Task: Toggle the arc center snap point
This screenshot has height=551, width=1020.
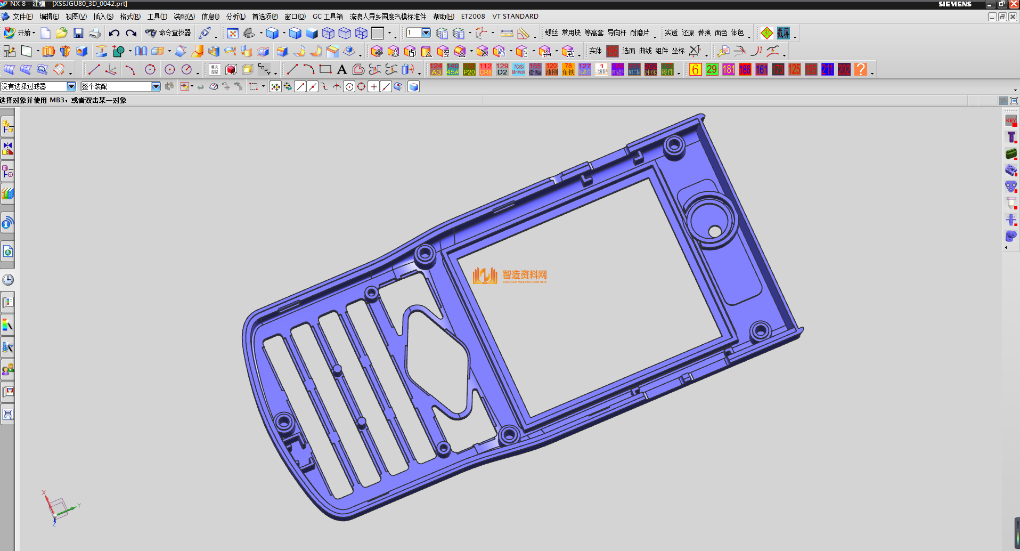Action: (349, 87)
